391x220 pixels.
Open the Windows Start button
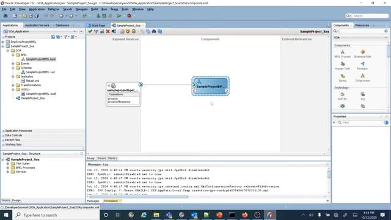click(6, 215)
